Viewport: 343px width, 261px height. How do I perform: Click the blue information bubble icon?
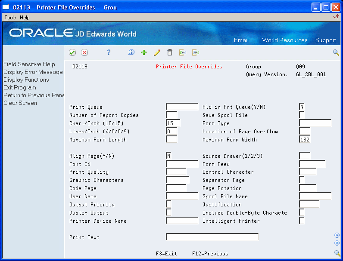(x=131, y=52)
